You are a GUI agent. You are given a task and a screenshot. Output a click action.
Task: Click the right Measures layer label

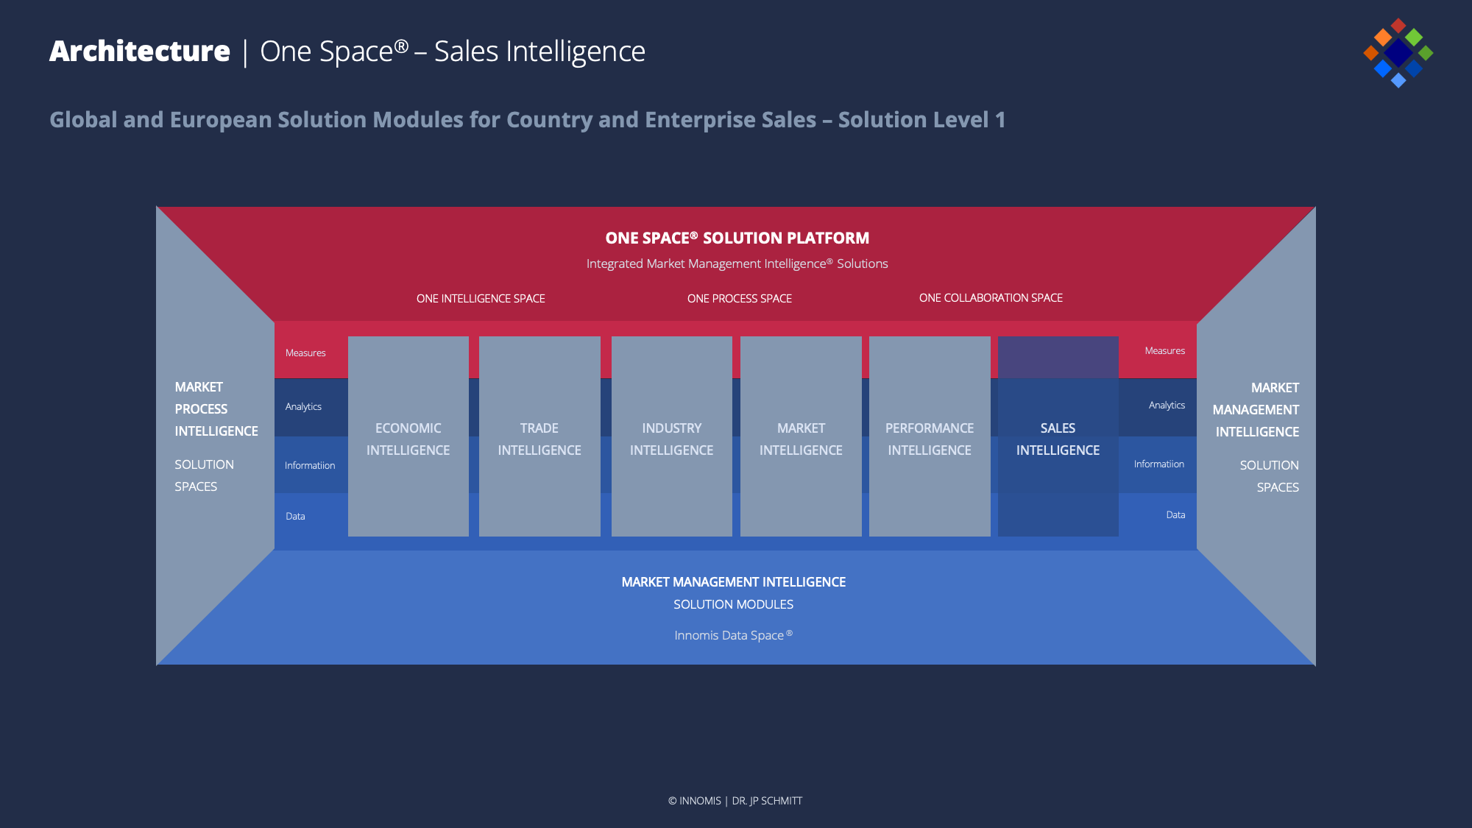pyautogui.click(x=1164, y=351)
